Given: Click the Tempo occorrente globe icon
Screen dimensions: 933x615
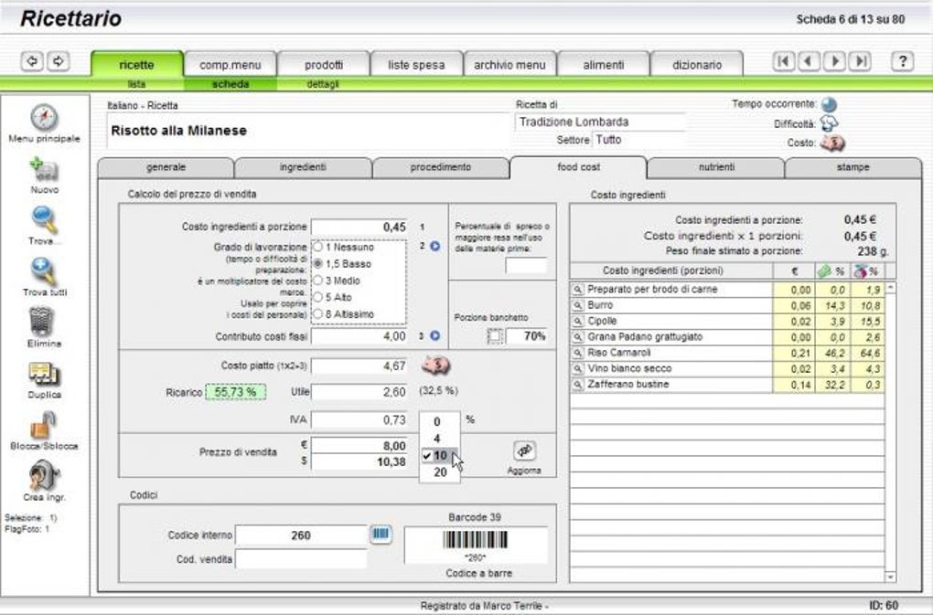Looking at the screenshot, I should click(x=829, y=104).
